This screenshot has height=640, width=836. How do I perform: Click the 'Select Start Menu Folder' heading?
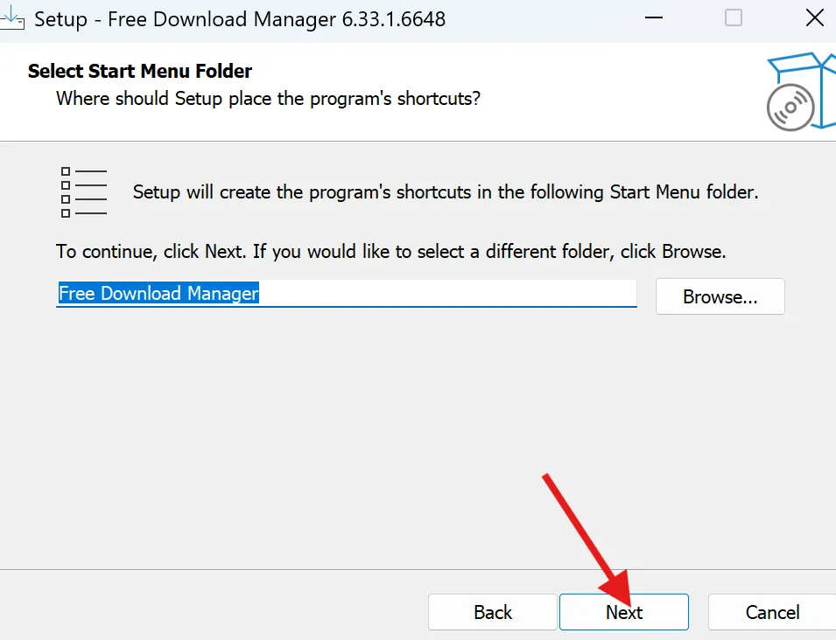click(x=140, y=71)
